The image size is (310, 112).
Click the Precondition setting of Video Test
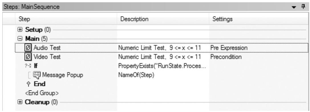pyautogui.click(x=226, y=57)
